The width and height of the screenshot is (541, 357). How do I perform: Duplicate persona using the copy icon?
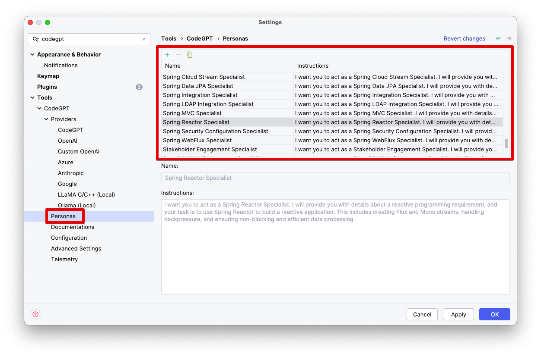click(190, 55)
